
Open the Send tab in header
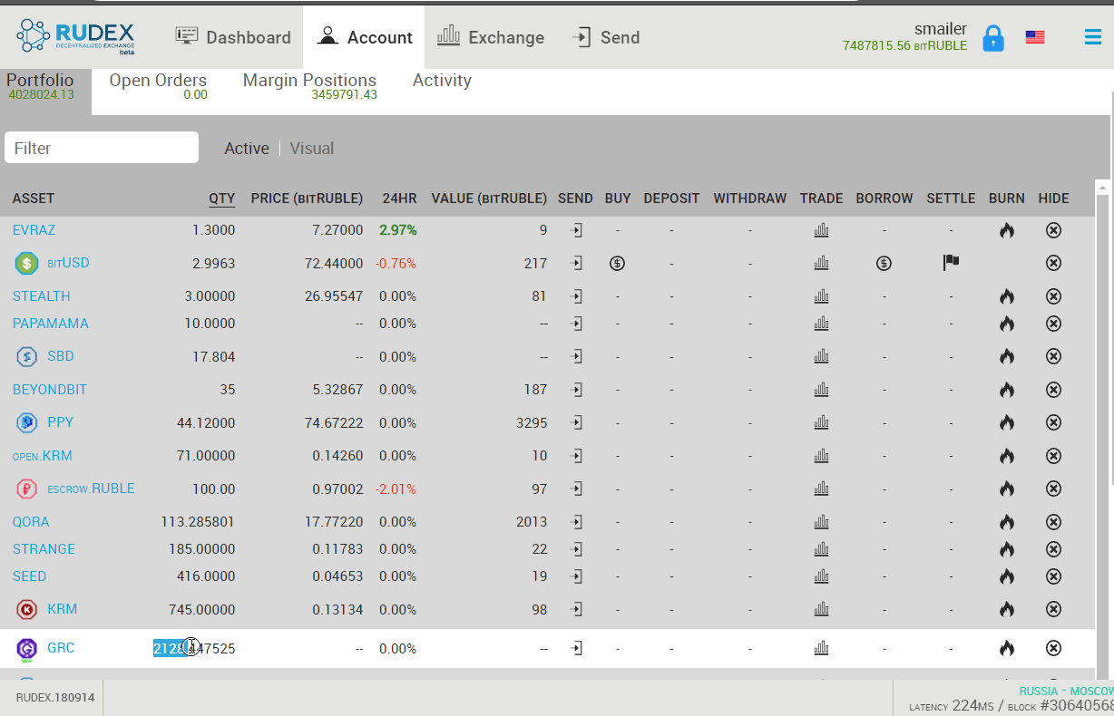[x=606, y=37]
